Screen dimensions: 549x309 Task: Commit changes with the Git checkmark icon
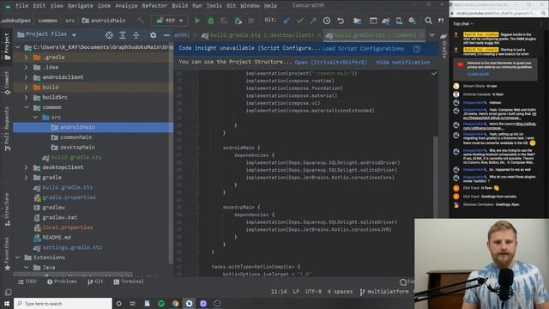click(300, 21)
